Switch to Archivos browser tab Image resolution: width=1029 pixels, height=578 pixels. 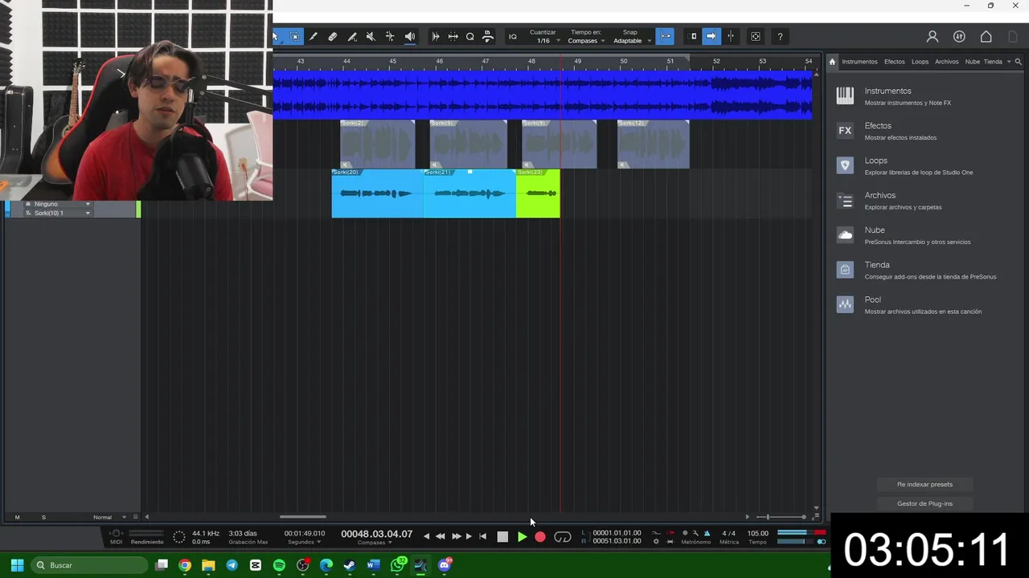tap(946, 62)
